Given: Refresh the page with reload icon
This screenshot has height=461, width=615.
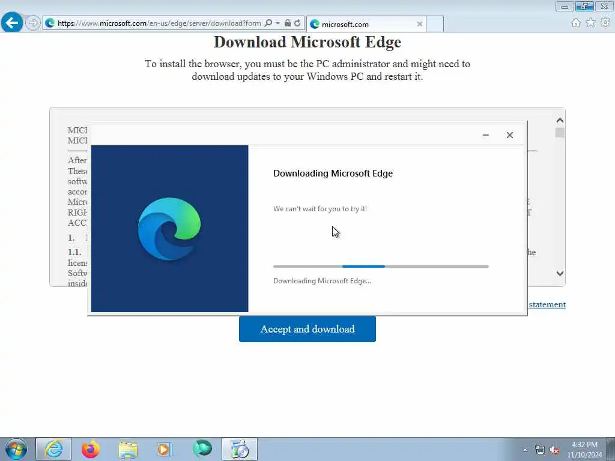Looking at the screenshot, I should [x=297, y=23].
